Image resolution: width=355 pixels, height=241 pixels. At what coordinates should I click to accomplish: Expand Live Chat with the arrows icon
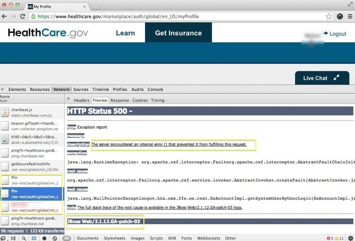337,78
